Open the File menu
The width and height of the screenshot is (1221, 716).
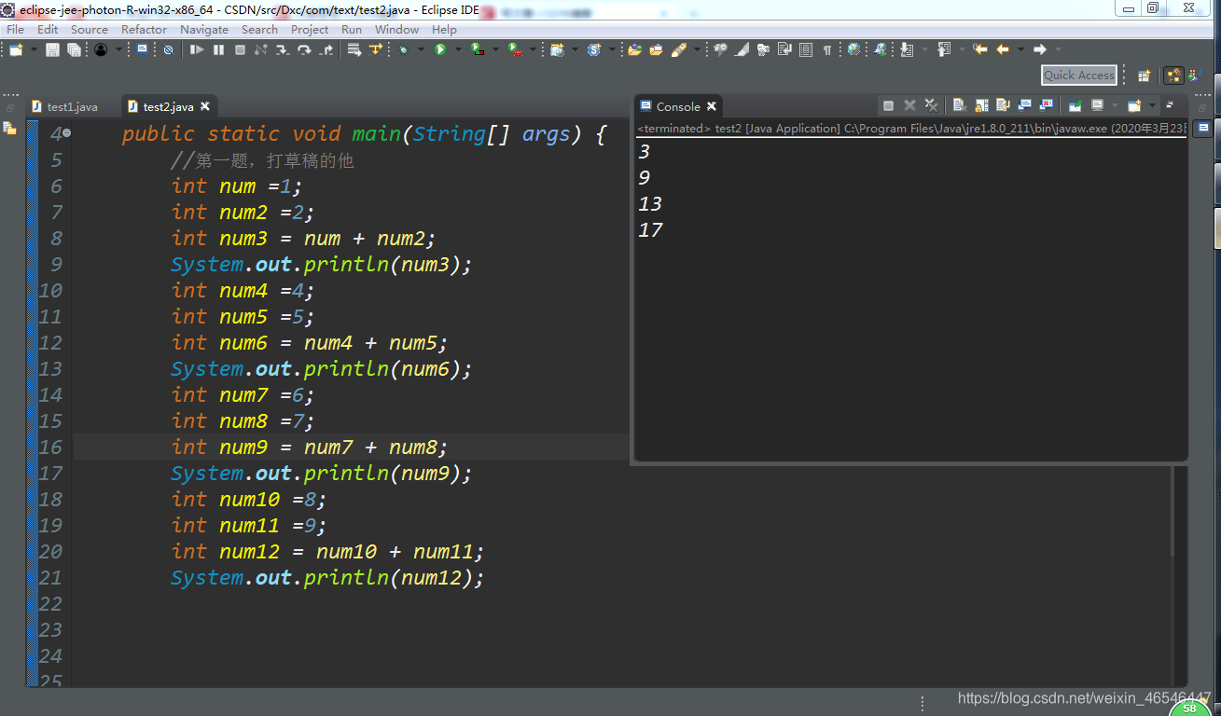pyautogui.click(x=15, y=29)
